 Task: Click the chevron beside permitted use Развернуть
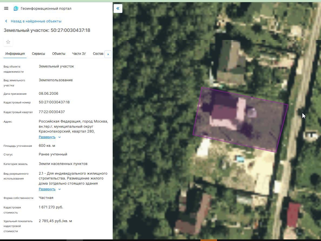tap(59, 189)
